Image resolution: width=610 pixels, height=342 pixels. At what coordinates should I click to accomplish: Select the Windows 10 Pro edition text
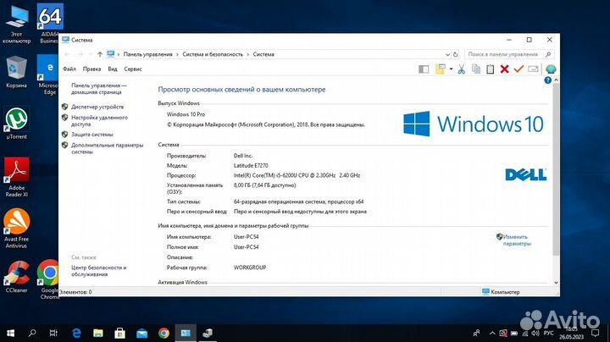point(186,114)
